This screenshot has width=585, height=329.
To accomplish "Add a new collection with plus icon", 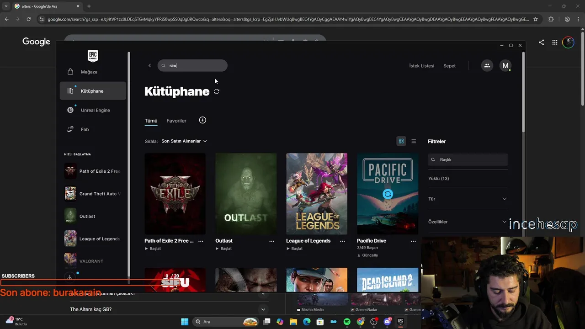I will click(x=202, y=120).
